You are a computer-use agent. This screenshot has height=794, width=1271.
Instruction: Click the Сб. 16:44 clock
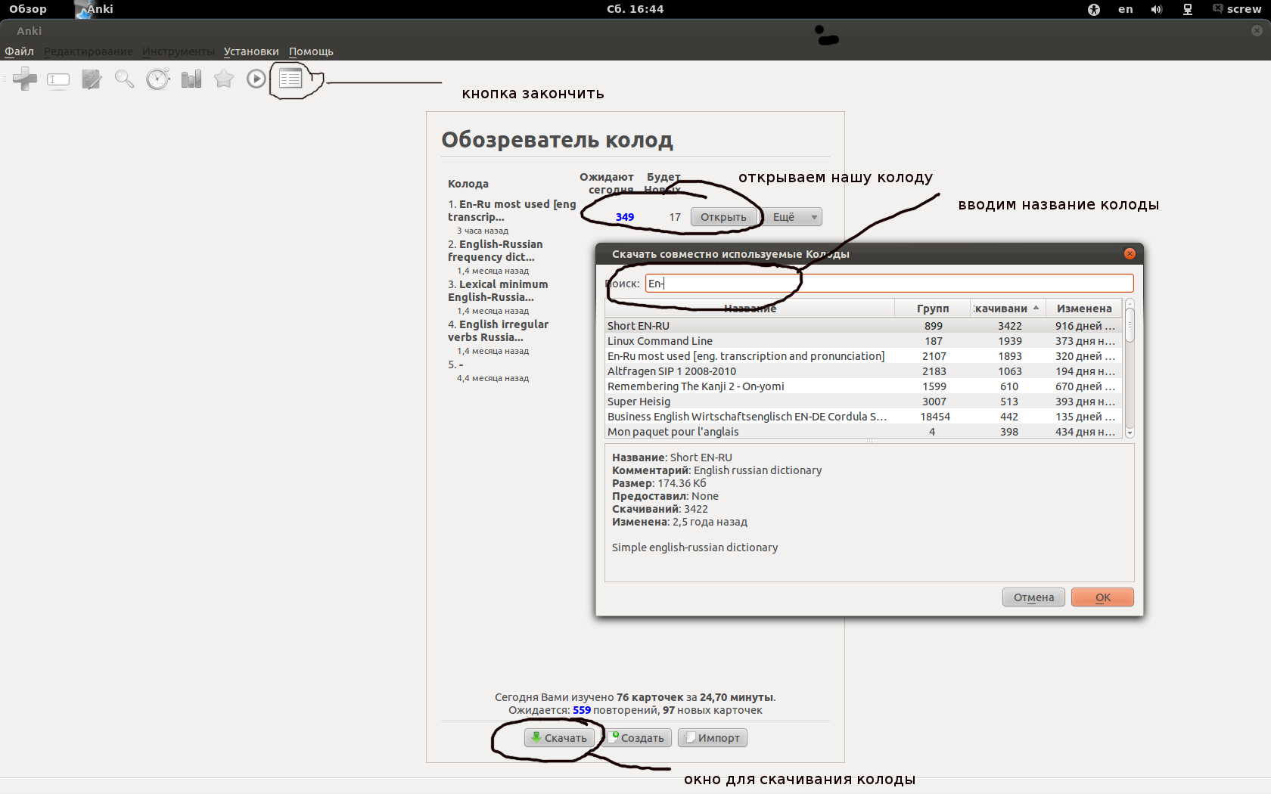pyautogui.click(x=635, y=9)
